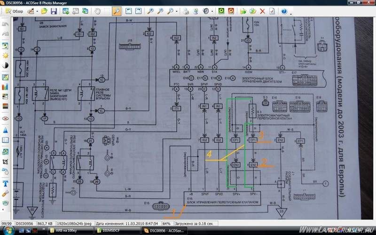Viewport: 376px width, 235px height.
Task: Click the stacked layers sidebar icon
Action: [5, 96]
